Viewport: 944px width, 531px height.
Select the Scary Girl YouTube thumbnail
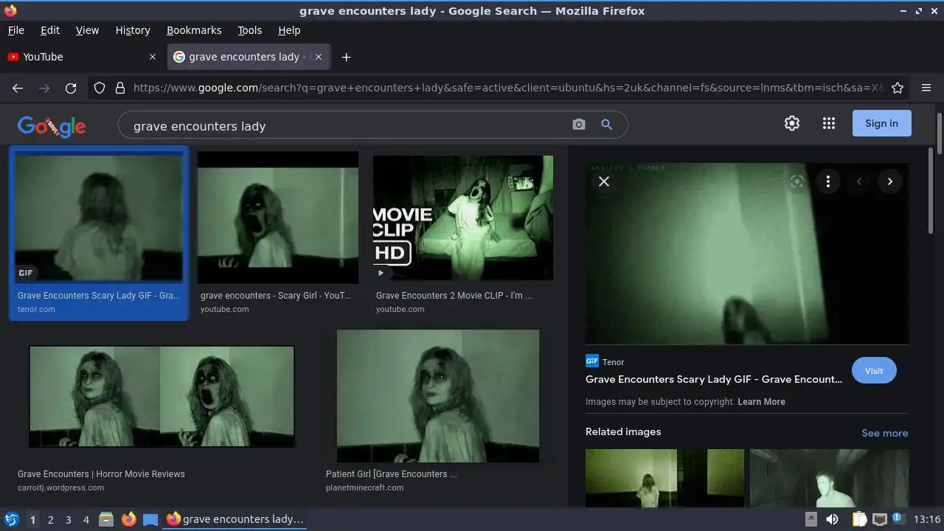(278, 218)
